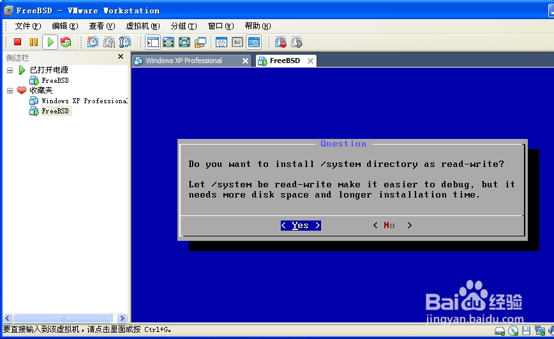
Task: Close the FreeBSD tab
Action: pos(310,61)
